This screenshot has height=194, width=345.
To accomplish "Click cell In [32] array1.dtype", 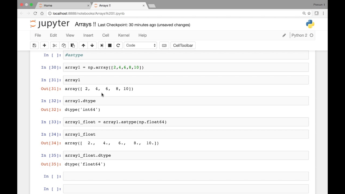I will 186,101.
